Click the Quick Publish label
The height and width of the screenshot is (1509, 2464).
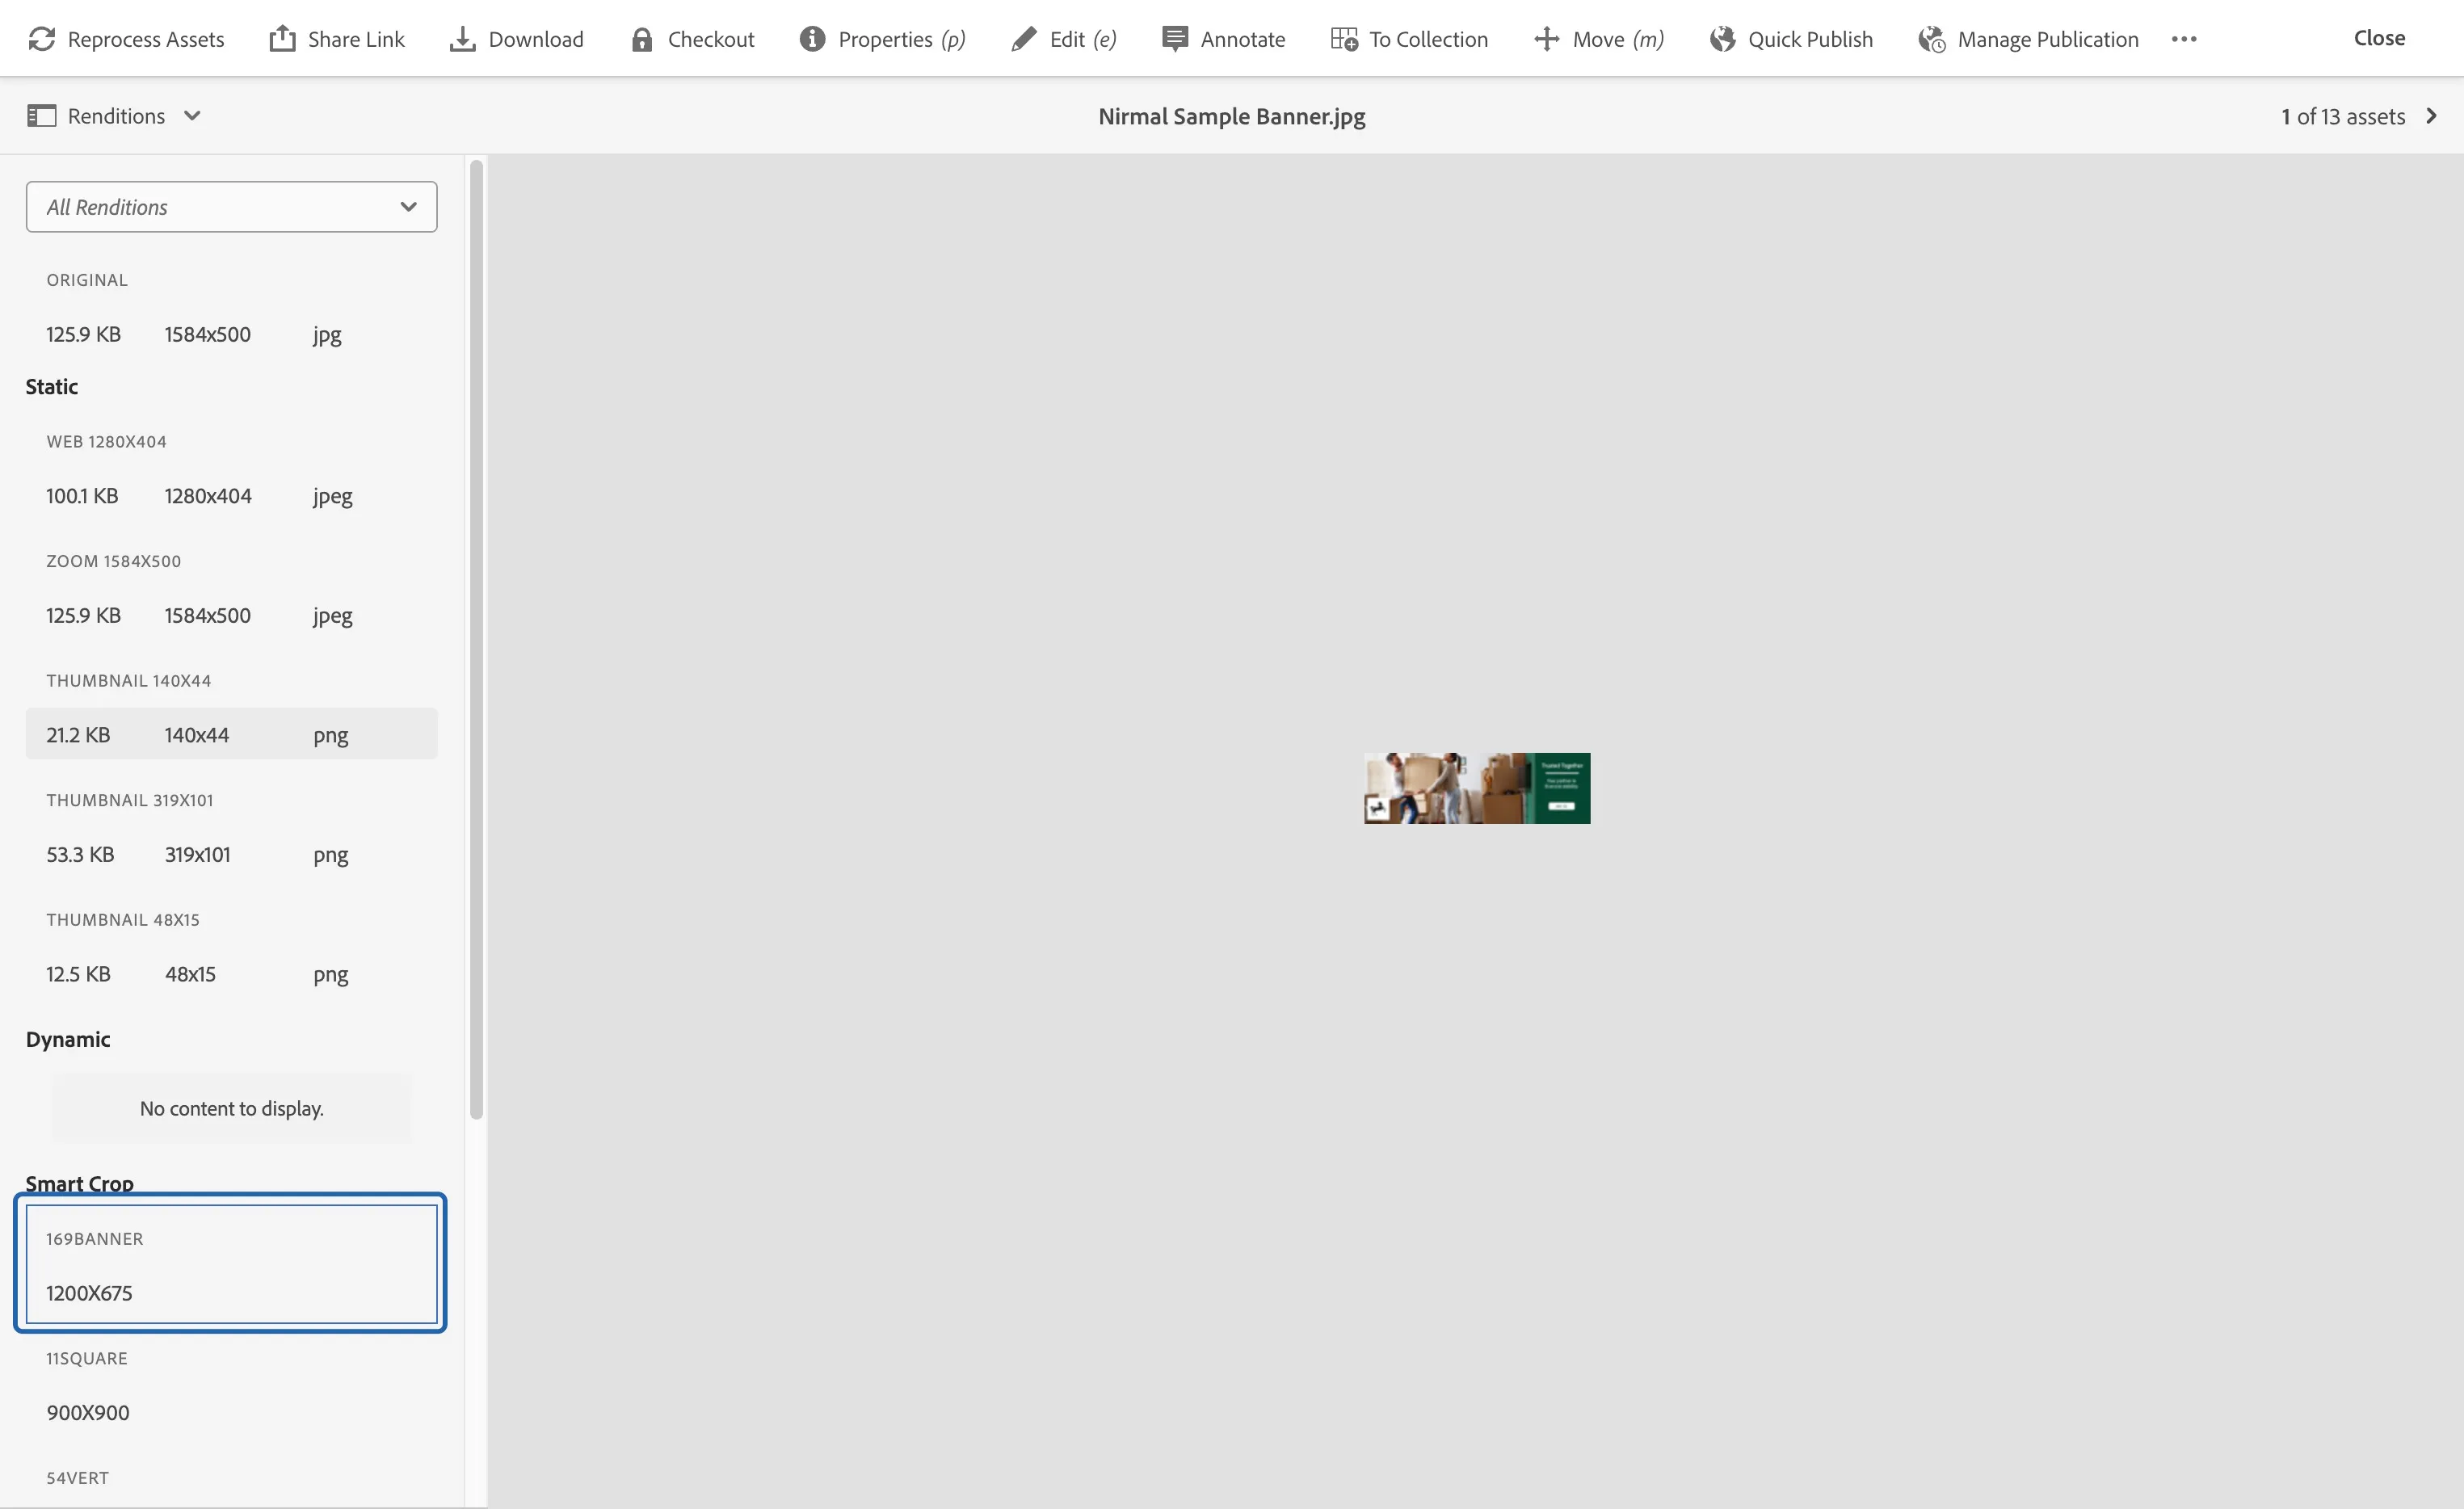click(x=1810, y=39)
